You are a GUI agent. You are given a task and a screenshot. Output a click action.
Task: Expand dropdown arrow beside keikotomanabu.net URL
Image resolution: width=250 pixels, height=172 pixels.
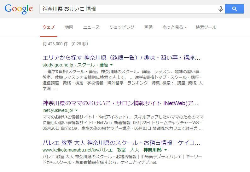(x=166, y=150)
